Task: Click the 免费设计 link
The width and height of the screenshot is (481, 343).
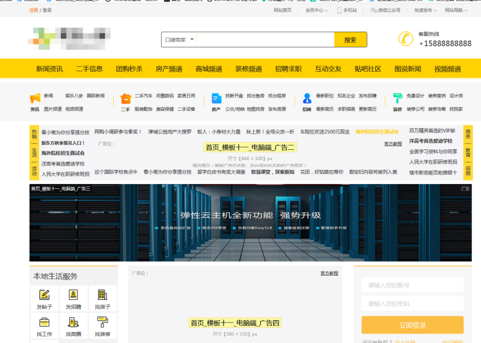Action: (x=415, y=96)
